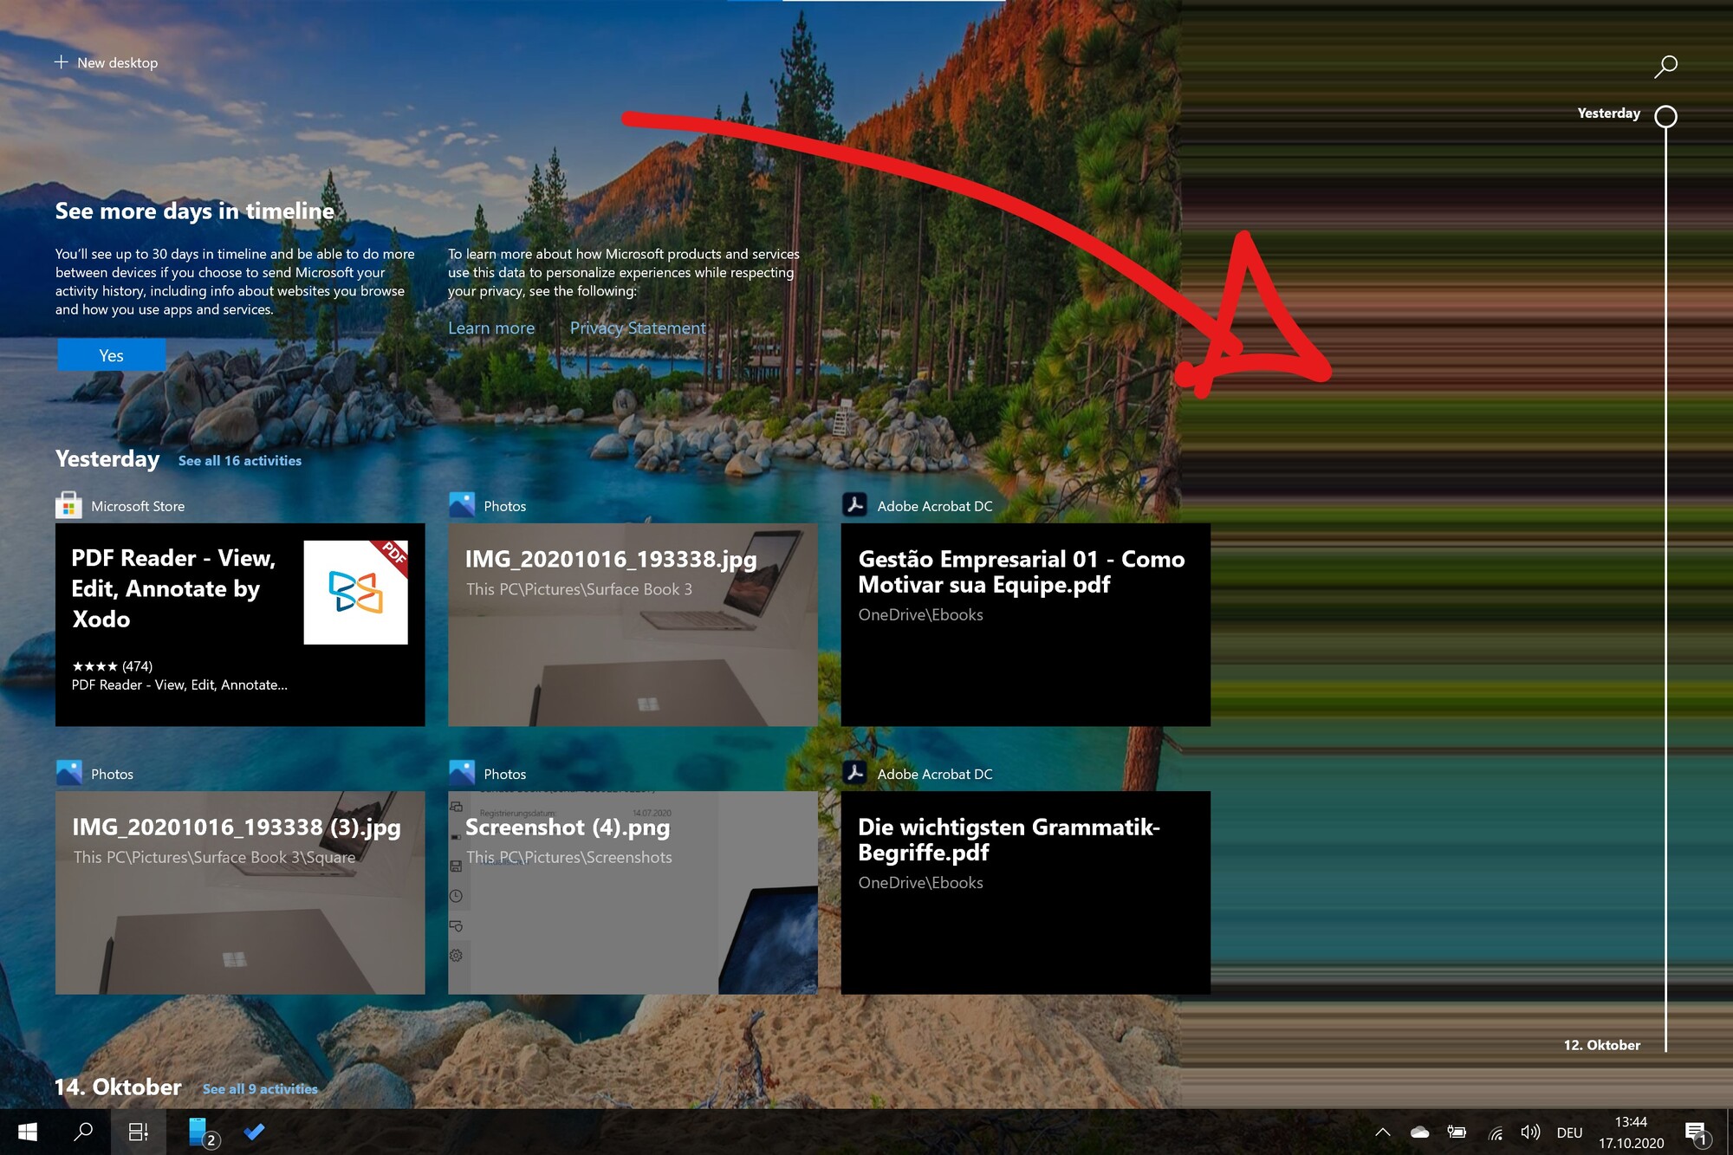Image resolution: width=1733 pixels, height=1155 pixels.
Task: Click See all 9 activities
Action: [260, 1089]
